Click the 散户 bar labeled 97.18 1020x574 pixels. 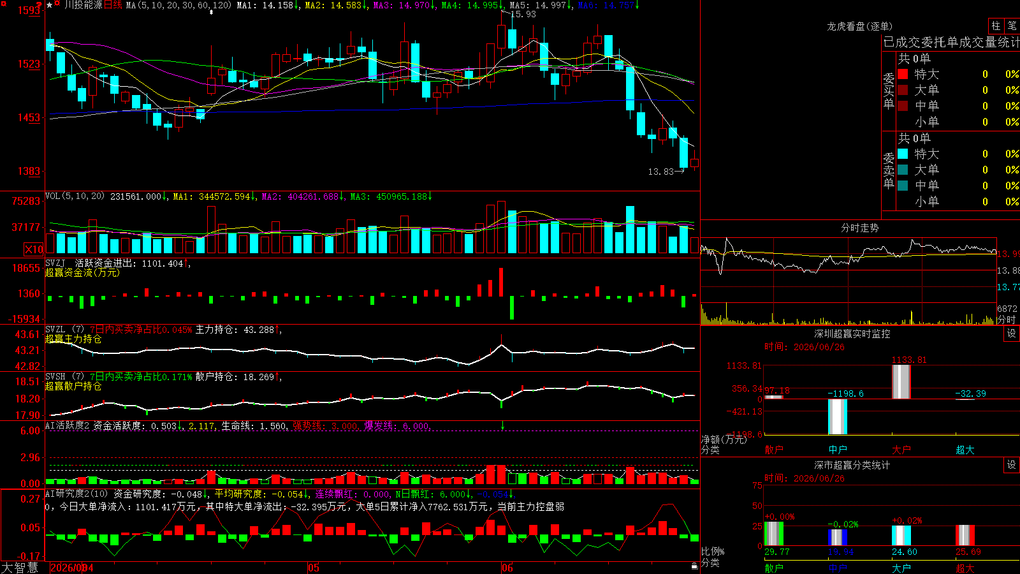tap(774, 397)
